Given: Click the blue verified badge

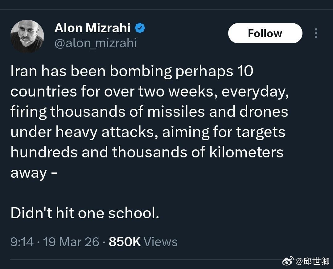Looking at the screenshot, I should [x=140, y=28].
